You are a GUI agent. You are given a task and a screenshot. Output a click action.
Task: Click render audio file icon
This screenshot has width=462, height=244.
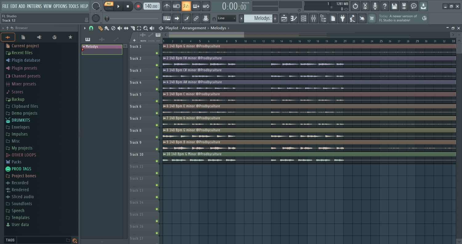pos(404,6)
